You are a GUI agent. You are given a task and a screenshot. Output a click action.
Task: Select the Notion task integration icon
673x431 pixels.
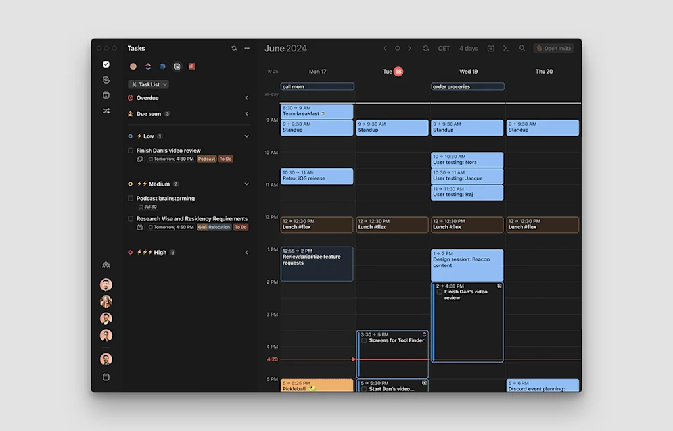[x=177, y=66]
